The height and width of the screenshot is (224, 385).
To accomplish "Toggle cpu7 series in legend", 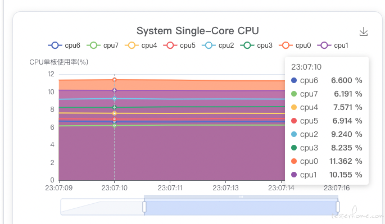I will [103, 45].
